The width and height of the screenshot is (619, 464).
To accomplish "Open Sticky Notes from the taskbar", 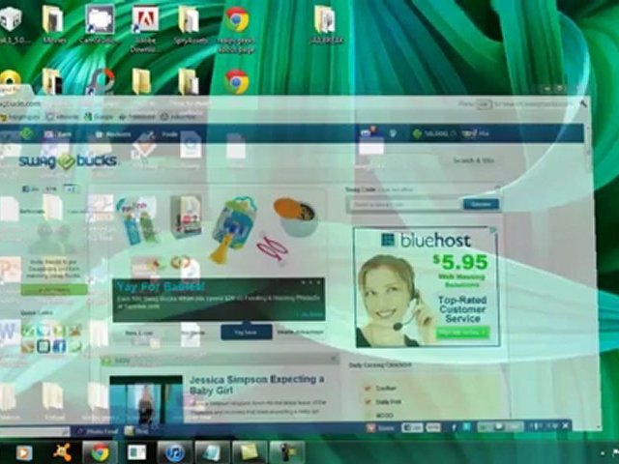I will click(x=250, y=451).
